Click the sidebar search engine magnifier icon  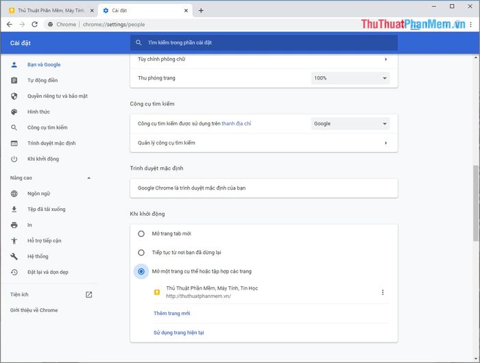[x=14, y=127]
